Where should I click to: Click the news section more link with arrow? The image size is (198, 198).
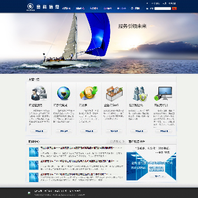[x=118, y=141]
